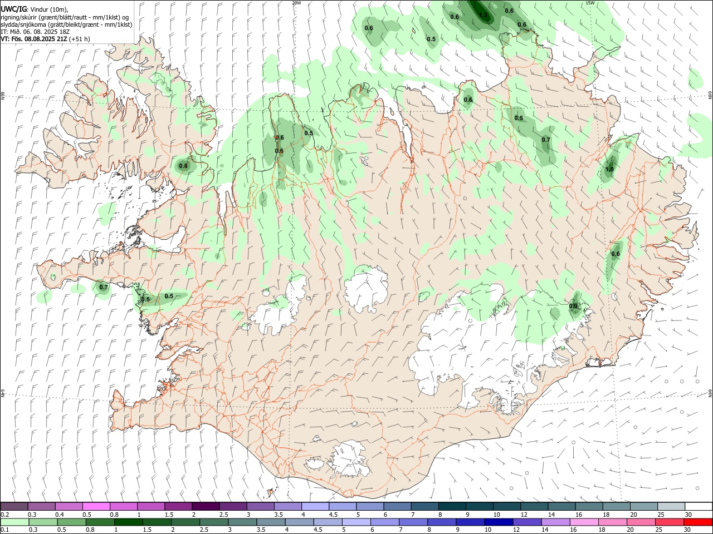Pick the pink swatch between 20 and 25 in bottom row
The height and width of the screenshot is (534, 713).
tap(641, 522)
